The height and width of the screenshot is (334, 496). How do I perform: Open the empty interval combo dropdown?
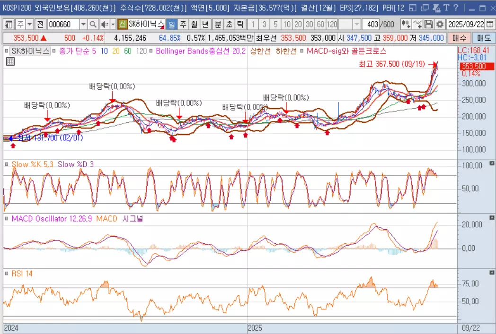(x=357, y=24)
